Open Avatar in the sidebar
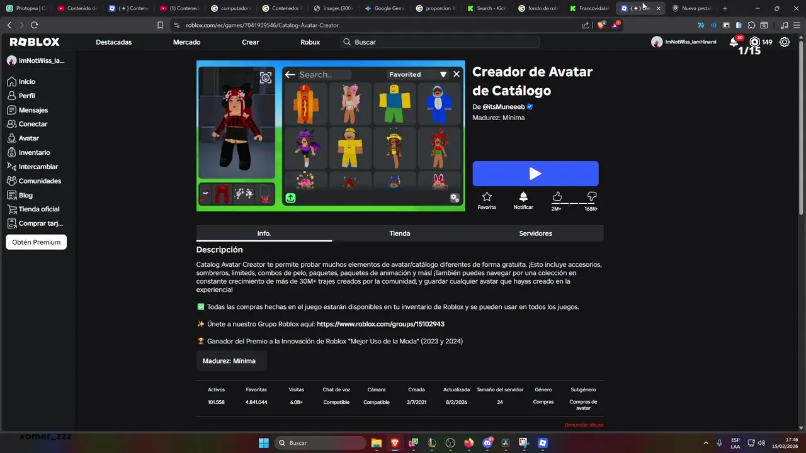The image size is (806, 453). point(23,138)
